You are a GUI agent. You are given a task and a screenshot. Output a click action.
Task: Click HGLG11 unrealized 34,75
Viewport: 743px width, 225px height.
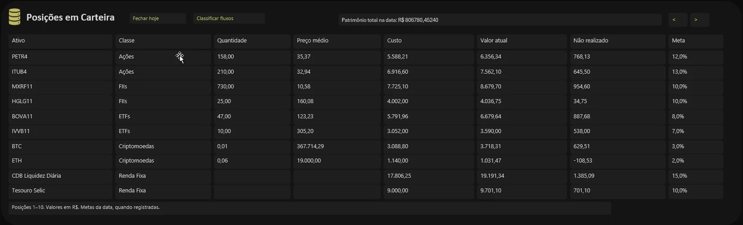[x=618, y=101]
